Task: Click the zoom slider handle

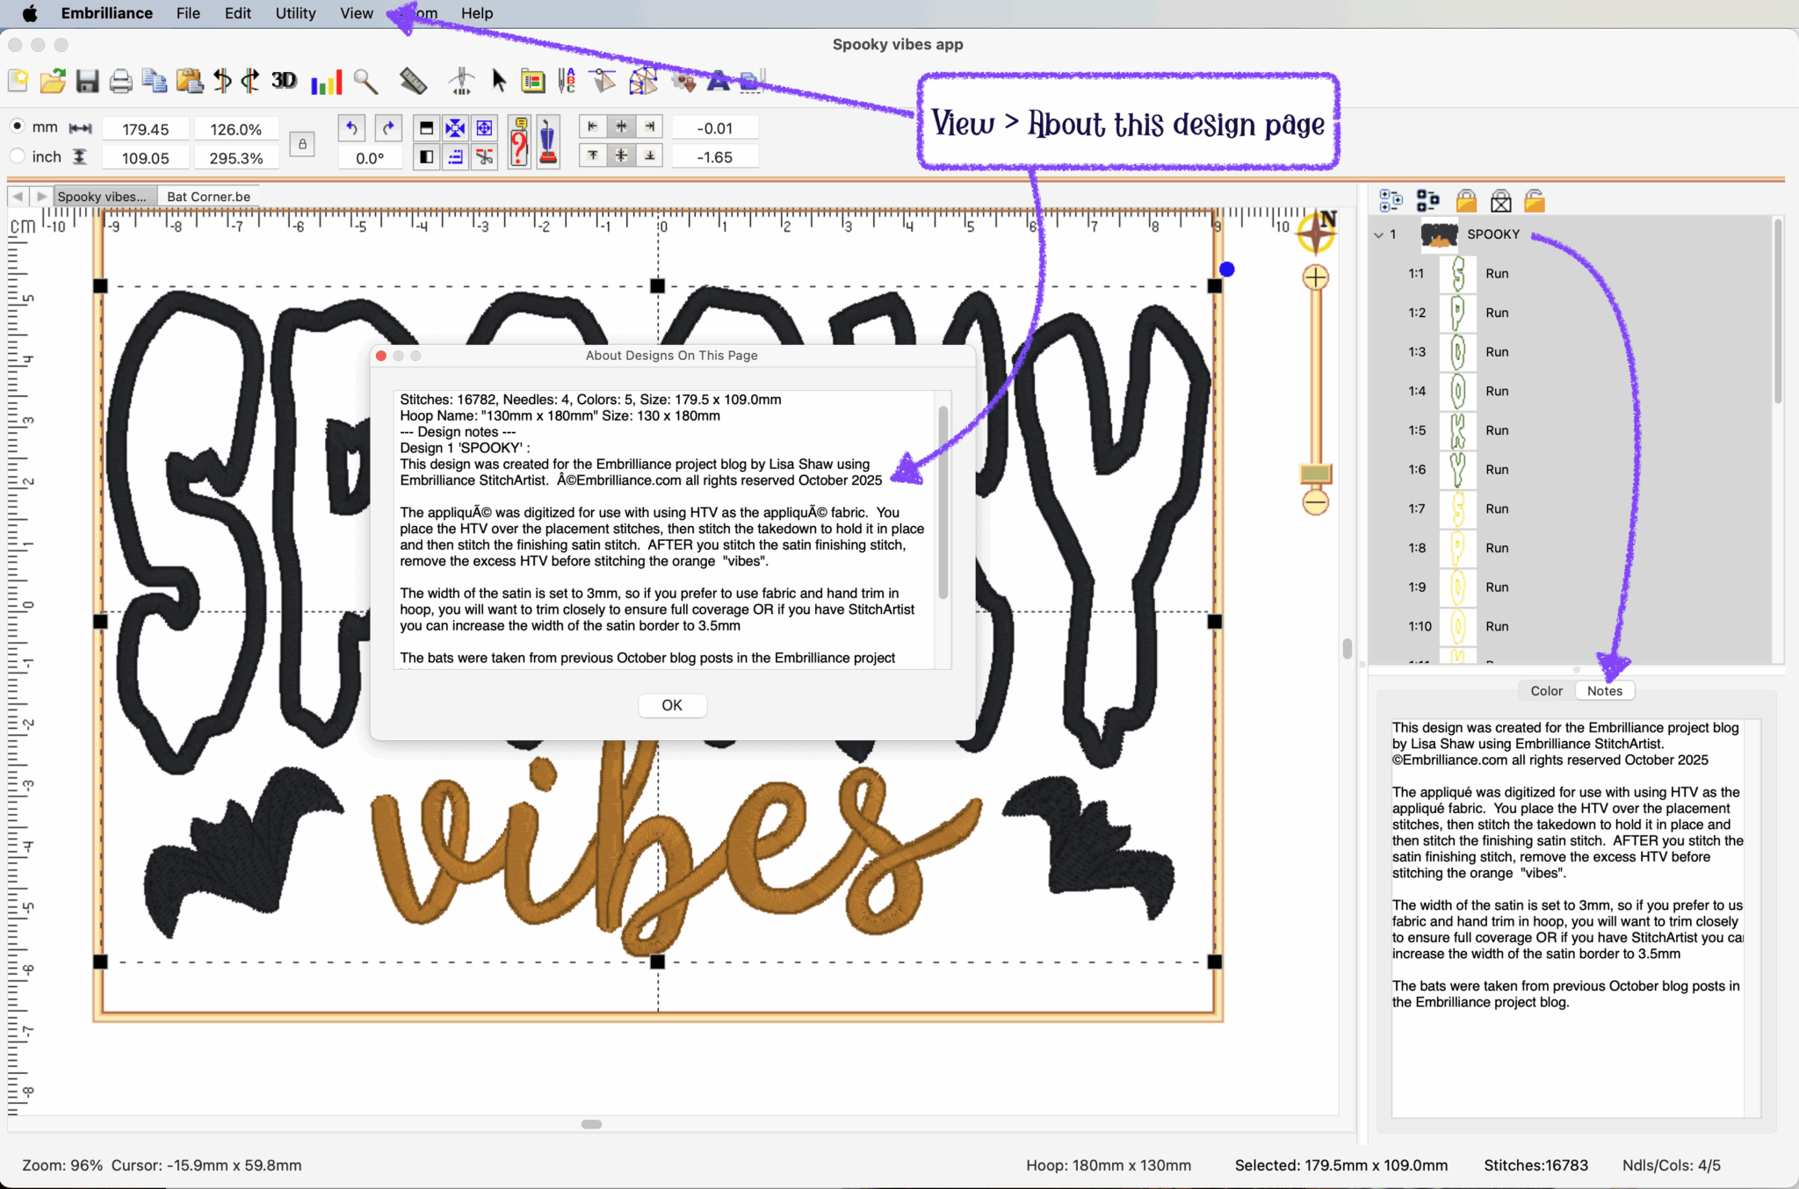Action: pos(1315,474)
